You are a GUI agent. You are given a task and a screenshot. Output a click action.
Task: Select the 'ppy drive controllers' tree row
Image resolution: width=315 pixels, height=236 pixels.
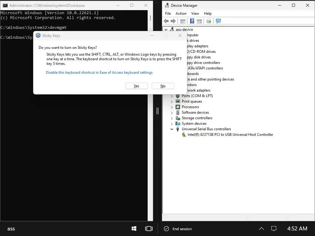pos(203,63)
